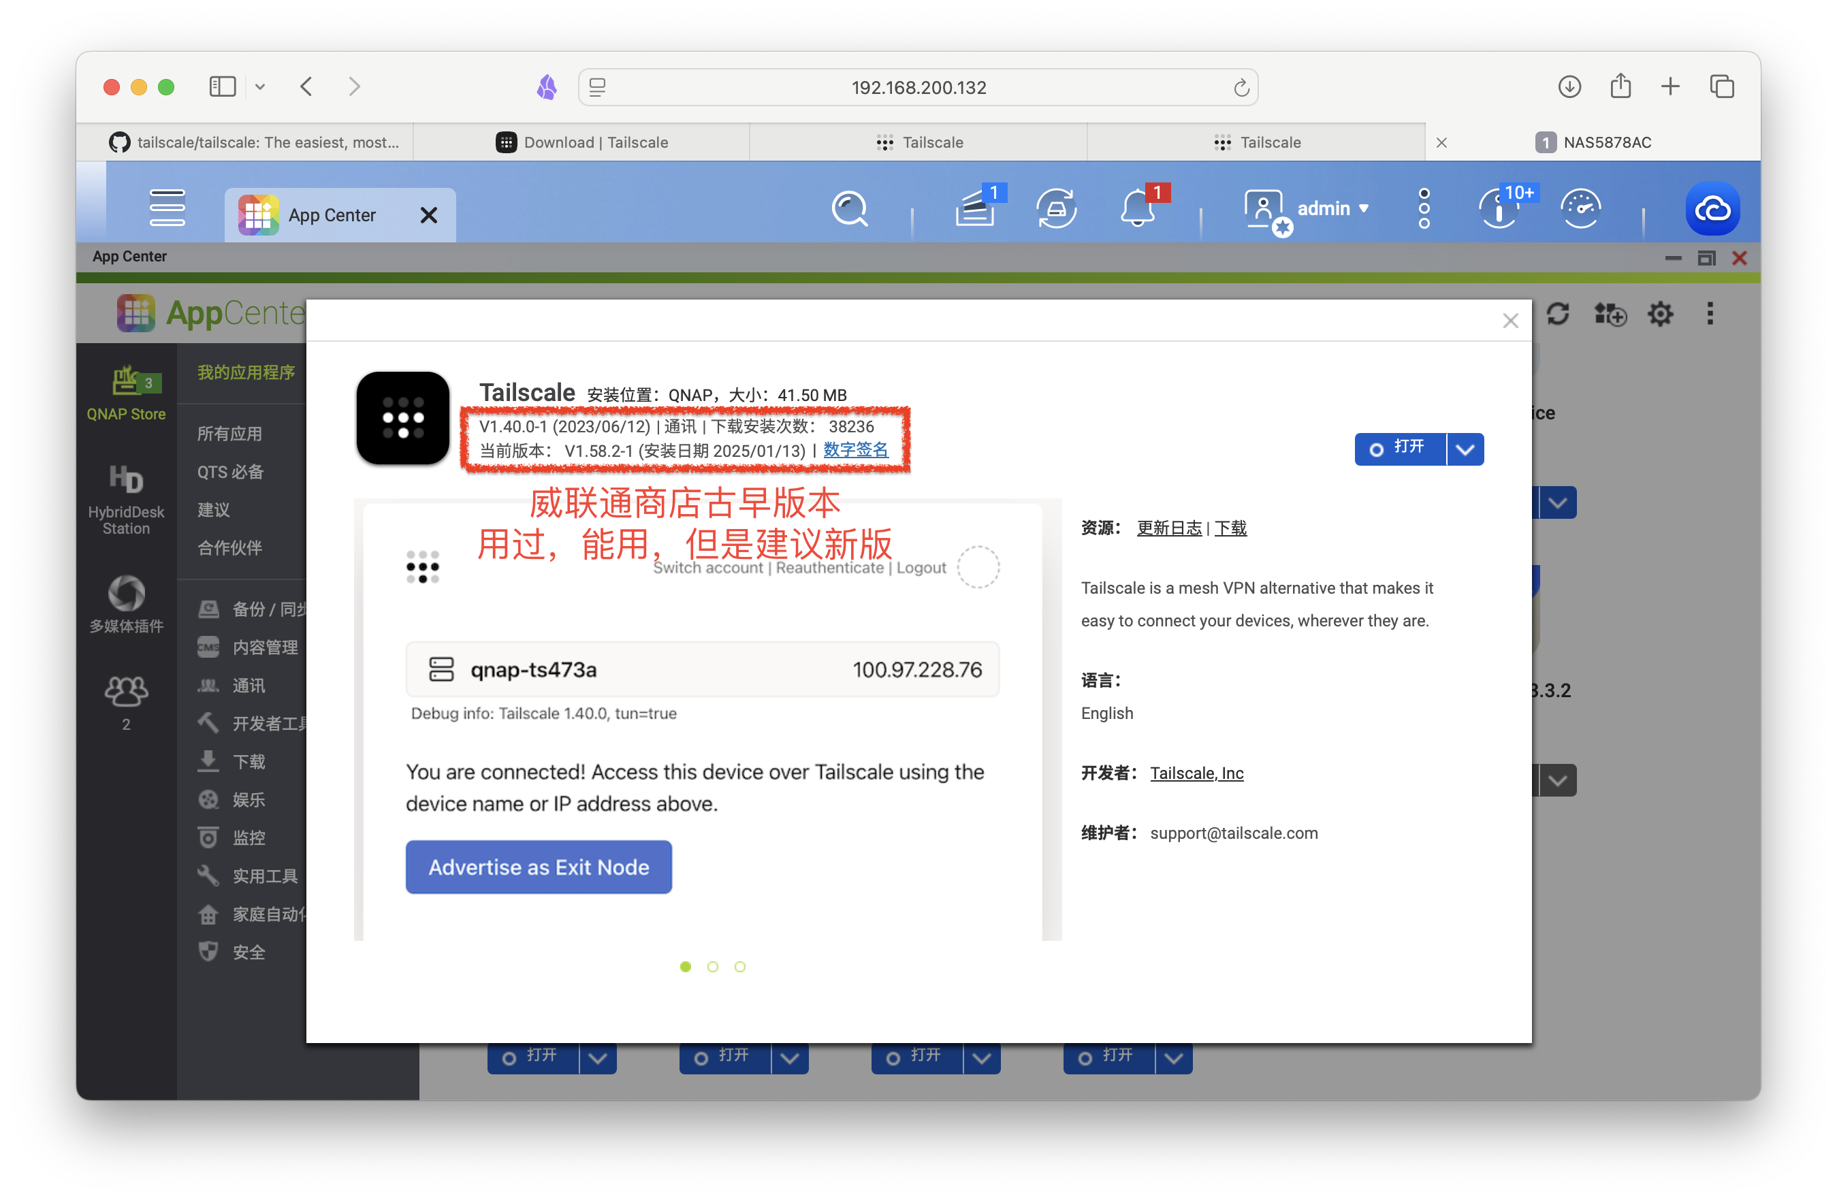Viewport: 1837px width, 1201px height.
Task: Select 我的应用程序 heading
Action: point(245,373)
